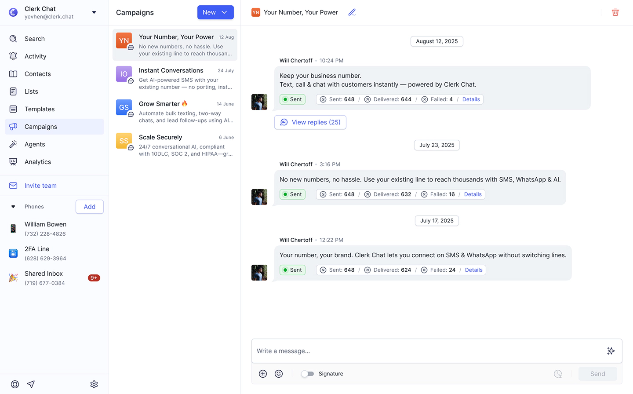Click View replies (25) button

(x=310, y=122)
